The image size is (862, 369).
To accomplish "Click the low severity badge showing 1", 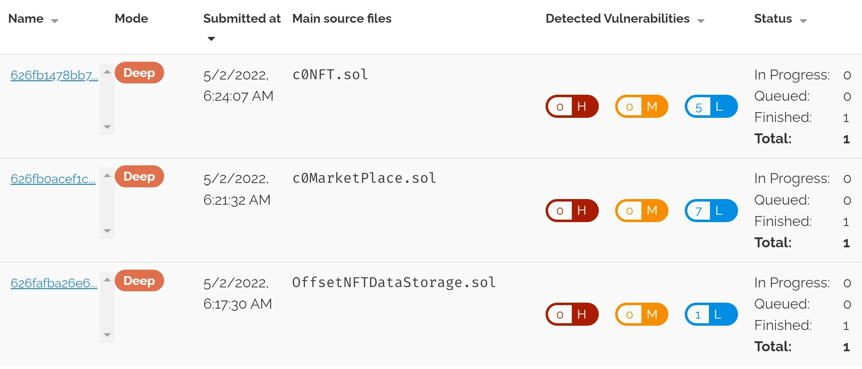I will (711, 314).
